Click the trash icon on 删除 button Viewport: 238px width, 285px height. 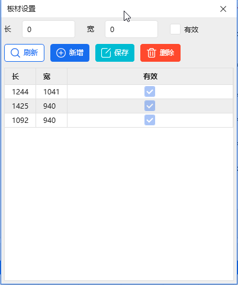click(x=152, y=53)
